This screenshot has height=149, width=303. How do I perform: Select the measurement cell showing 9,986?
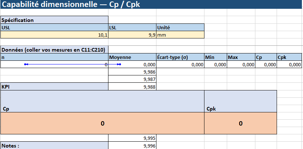[132, 72]
